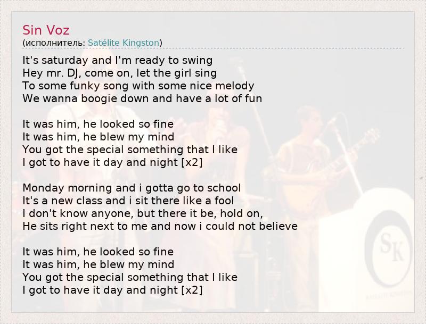Screen dimensions: 426x324
Task: Click the "It's a new class" lyric line
Action: pos(128,201)
